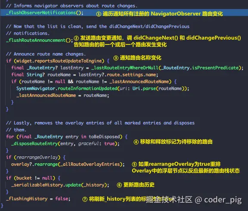
Task: Click the _allRouteOverlayEntries argument
Action: coord(90,164)
